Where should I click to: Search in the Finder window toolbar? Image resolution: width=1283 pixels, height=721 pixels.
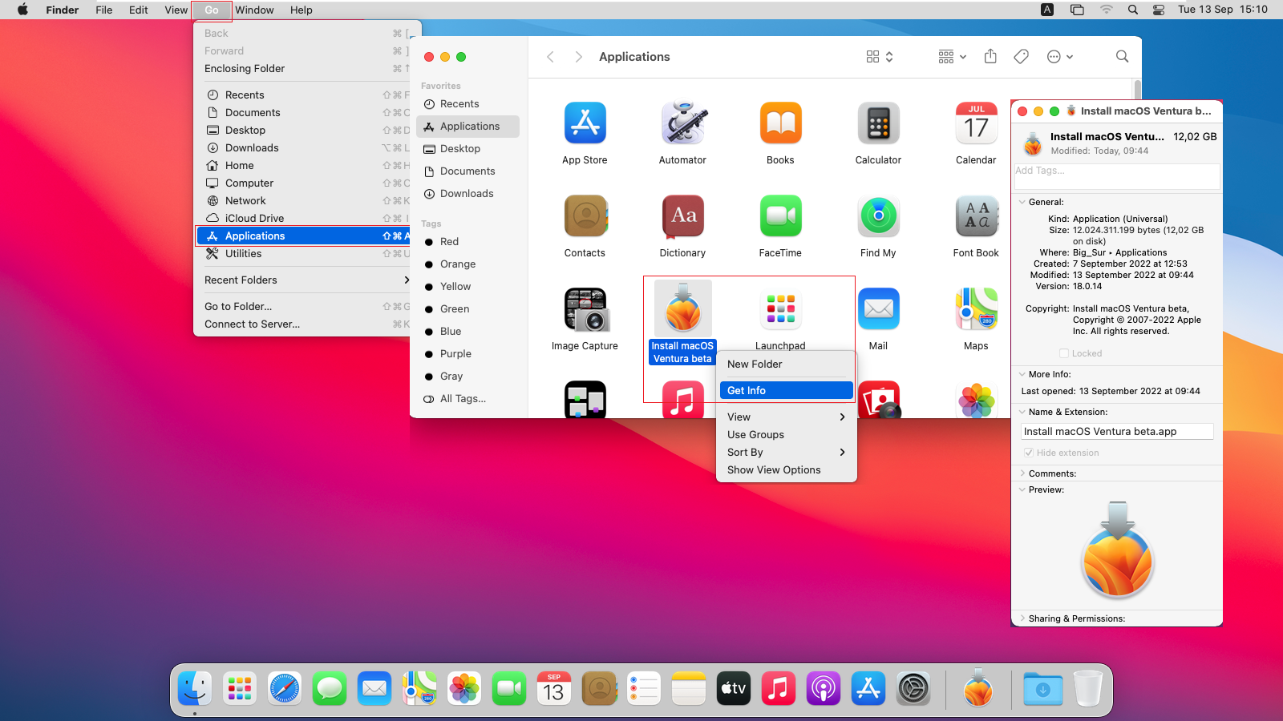tap(1122, 56)
